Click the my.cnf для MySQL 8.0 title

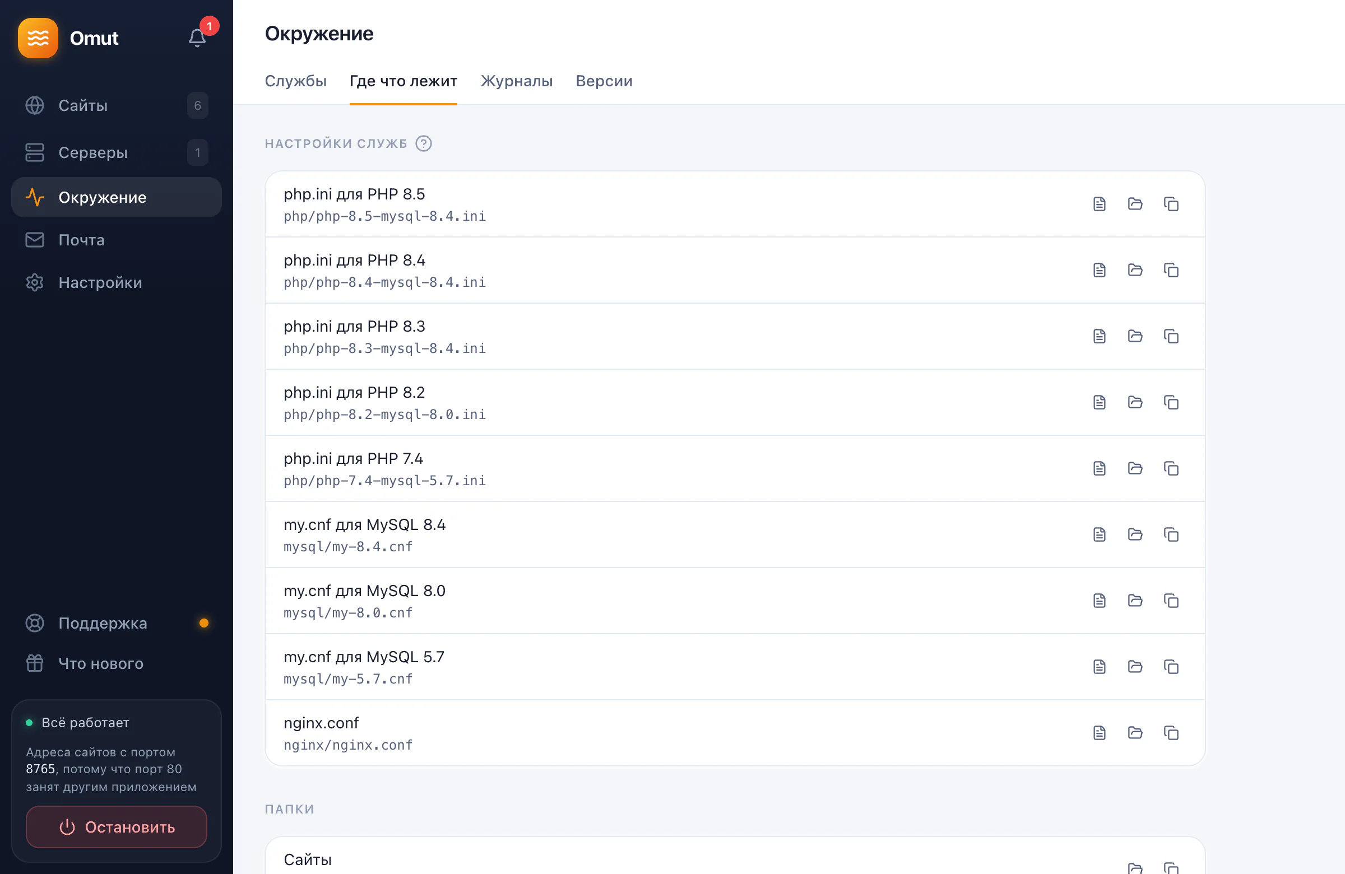coord(364,591)
